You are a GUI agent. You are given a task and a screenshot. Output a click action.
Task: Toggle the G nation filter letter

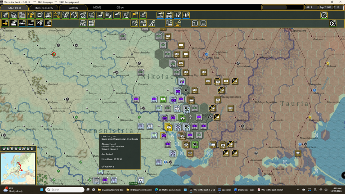coord(20,148)
